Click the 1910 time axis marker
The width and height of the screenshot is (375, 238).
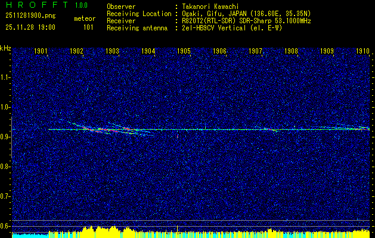click(x=362, y=51)
